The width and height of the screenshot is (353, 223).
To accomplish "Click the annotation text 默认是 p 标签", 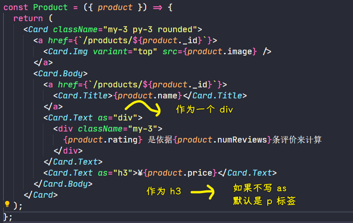I will [x=265, y=201].
